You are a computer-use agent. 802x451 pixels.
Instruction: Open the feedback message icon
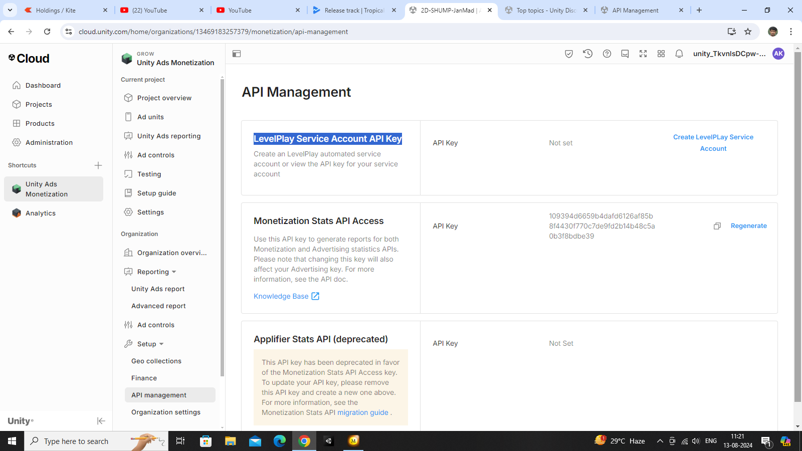[x=625, y=54]
